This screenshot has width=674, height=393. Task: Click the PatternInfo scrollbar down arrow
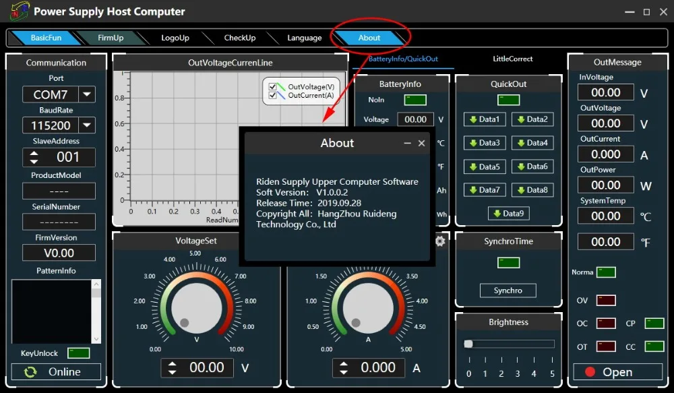pyautogui.click(x=96, y=339)
